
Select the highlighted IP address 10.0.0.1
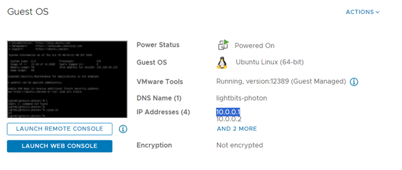coord(228,112)
